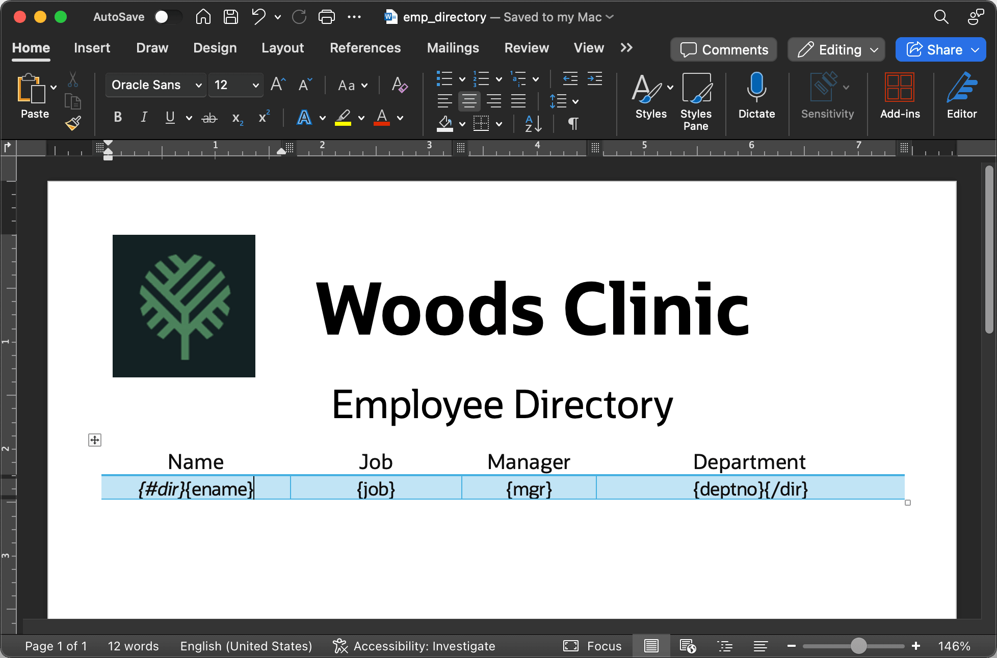The width and height of the screenshot is (997, 658).
Task: Decrease indent of the paragraph
Action: (570, 79)
